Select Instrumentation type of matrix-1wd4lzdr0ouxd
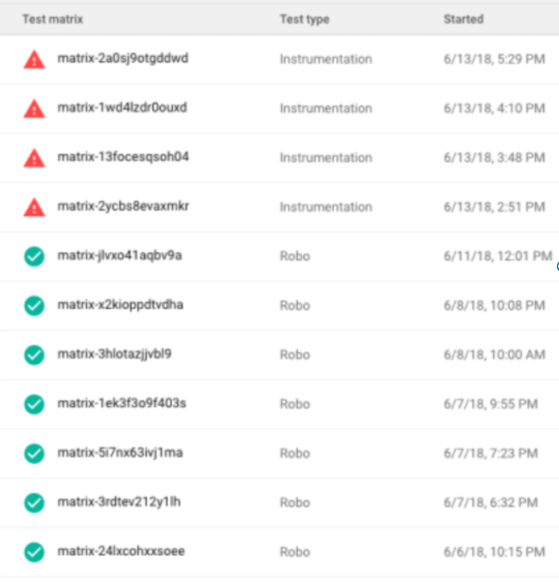Image resolution: width=559 pixels, height=584 pixels. (325, 108)
